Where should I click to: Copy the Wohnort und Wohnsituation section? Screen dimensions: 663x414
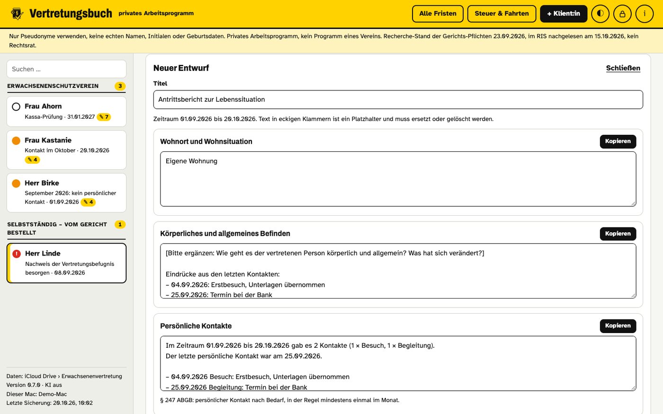(618, 141)
